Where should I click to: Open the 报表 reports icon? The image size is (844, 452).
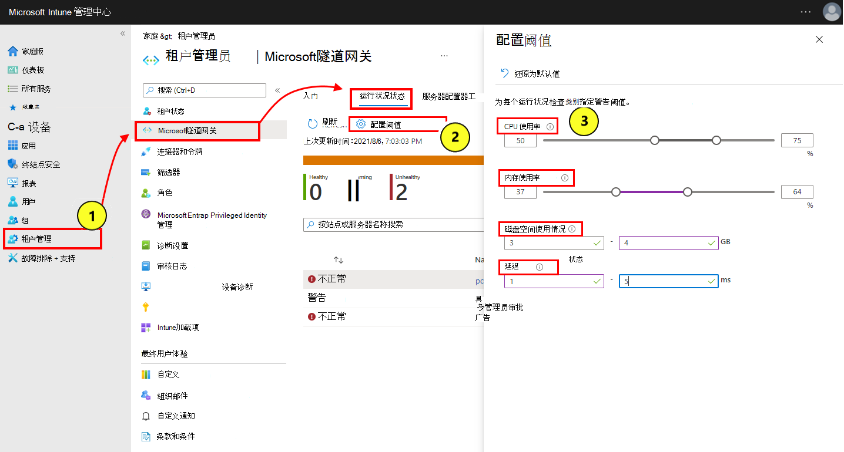click(x=13, y=183)
